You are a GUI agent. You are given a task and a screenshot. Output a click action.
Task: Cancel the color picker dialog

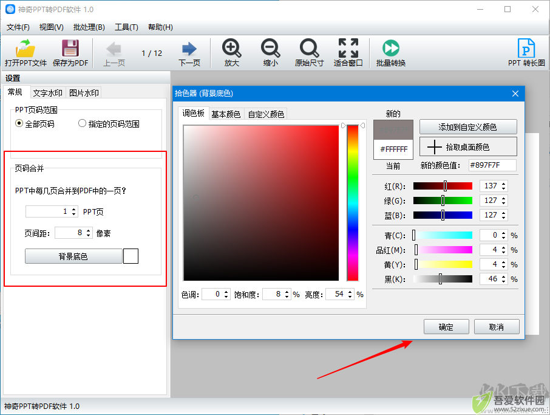tap(497, 327)
